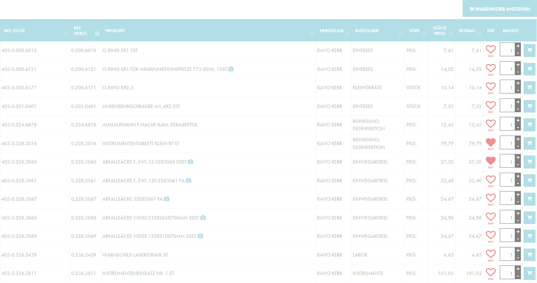Add O-RING 8X2,5 to cart
Screen dimensions: 537x283
tap(529, 88)
